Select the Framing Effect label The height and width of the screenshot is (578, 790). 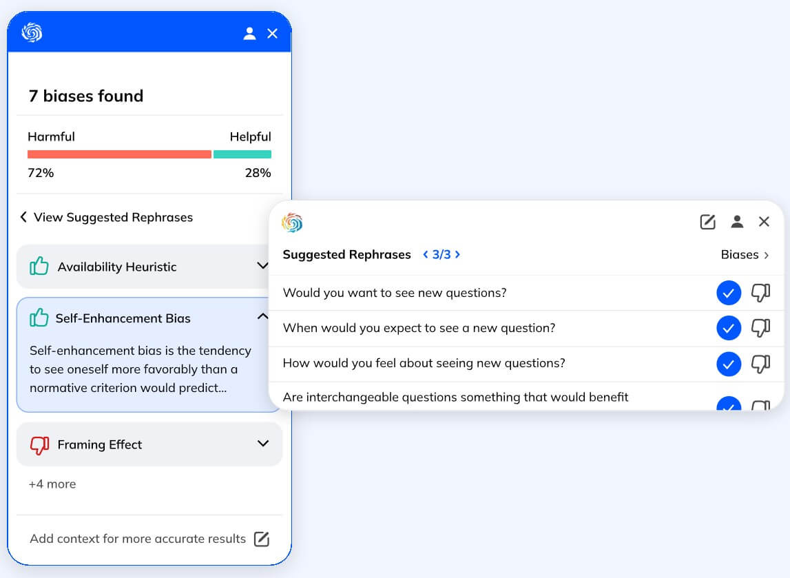tap(100, 444)
